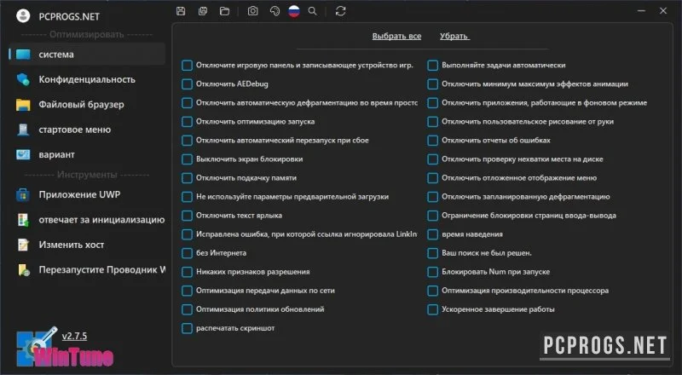The height and width of the screenshot is (375, 682).
Task: Open 'отвечает за инициализацию' tool
Action: pyautogui.click(x=87, y=220)
